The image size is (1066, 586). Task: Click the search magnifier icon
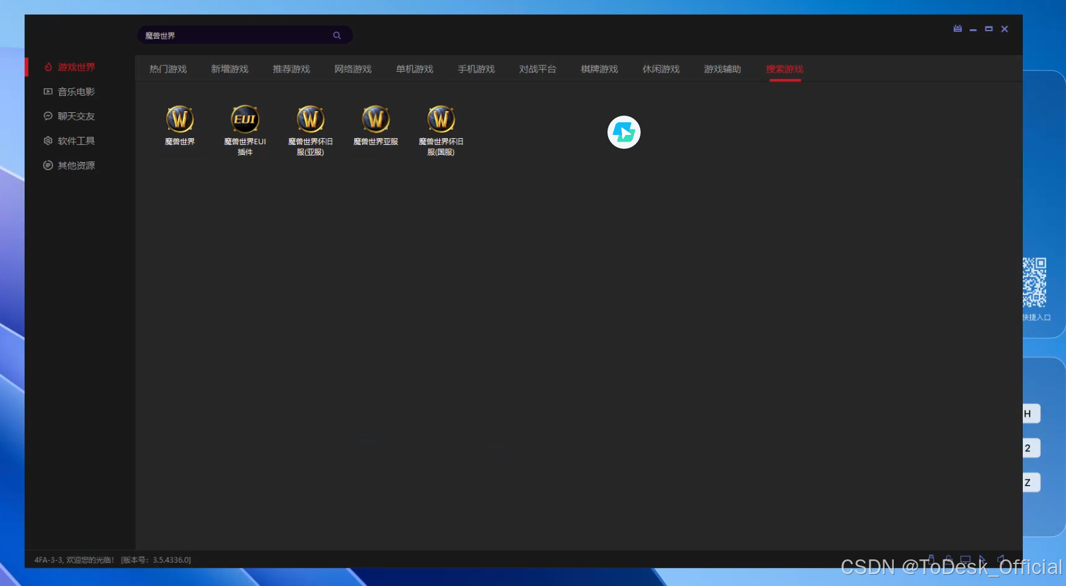point(337,35)
